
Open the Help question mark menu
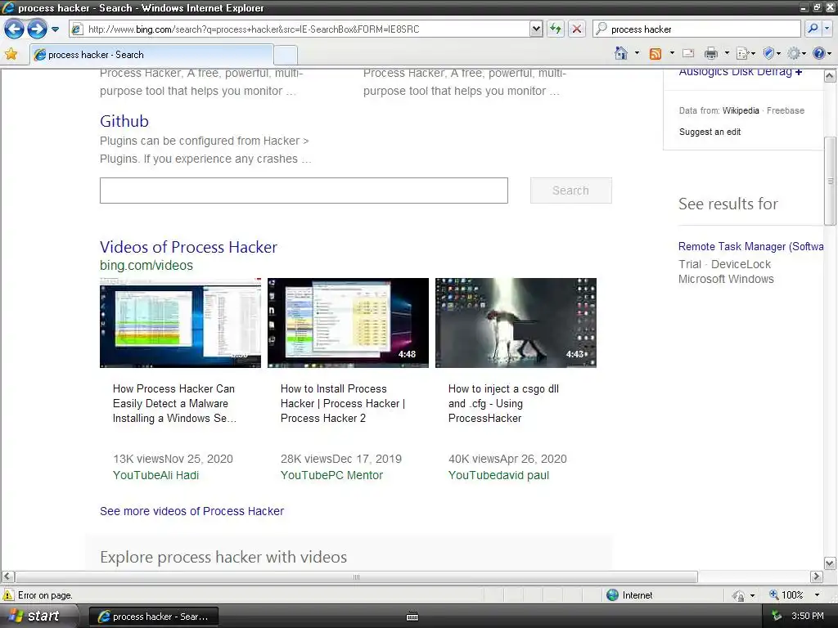(x=822, y=53)
